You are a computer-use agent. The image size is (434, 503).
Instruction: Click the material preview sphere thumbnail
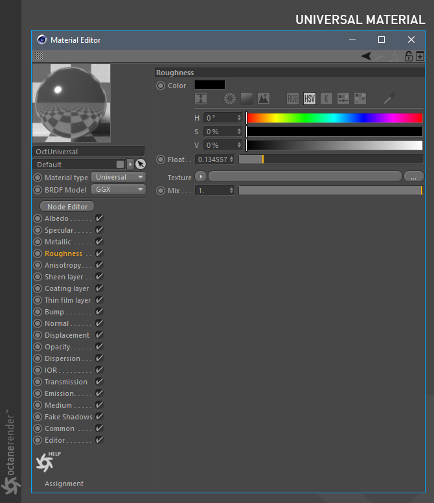tap(71, 103)
